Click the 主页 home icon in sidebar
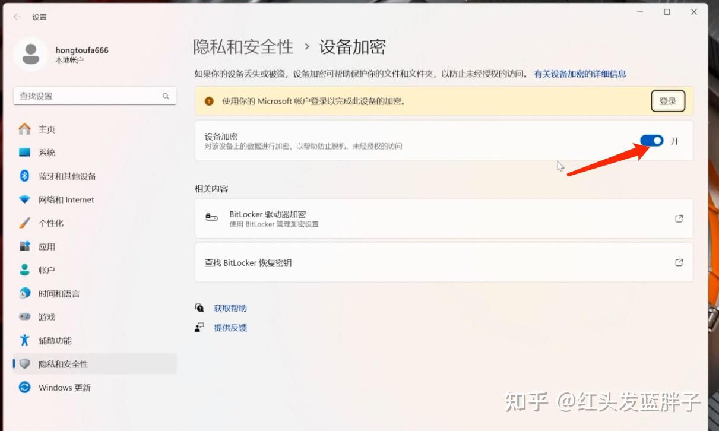The height and width of the screenshot is (431, 719). [x=24, y=129]
